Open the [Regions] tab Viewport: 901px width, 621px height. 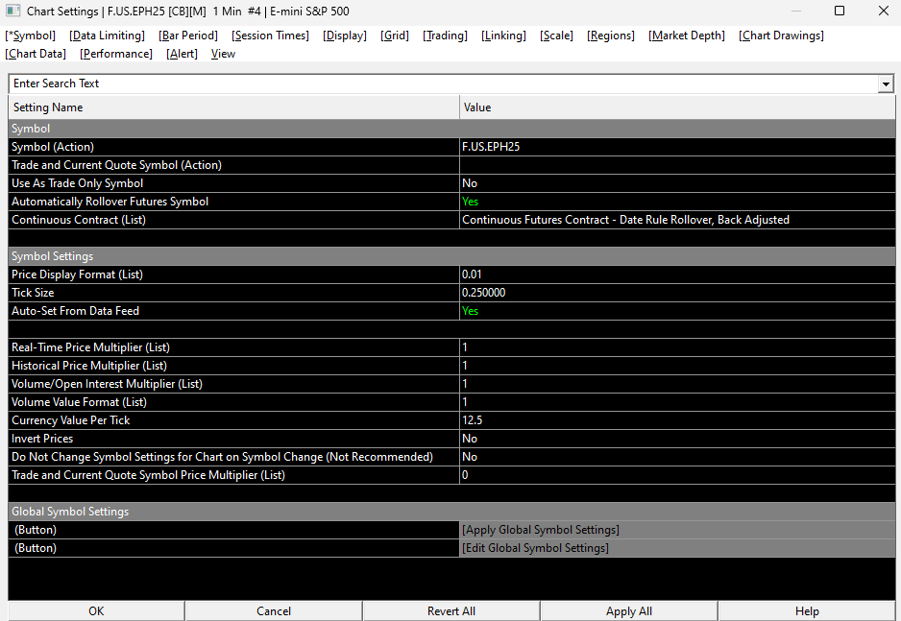tap(610, 36)
